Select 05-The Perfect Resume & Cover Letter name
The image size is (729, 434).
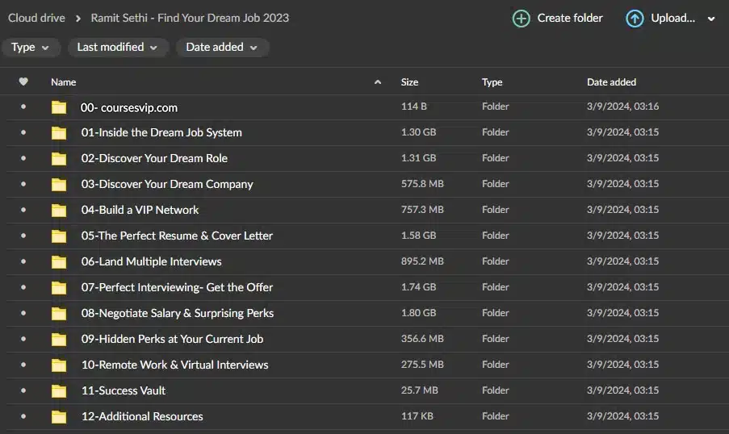177,236
